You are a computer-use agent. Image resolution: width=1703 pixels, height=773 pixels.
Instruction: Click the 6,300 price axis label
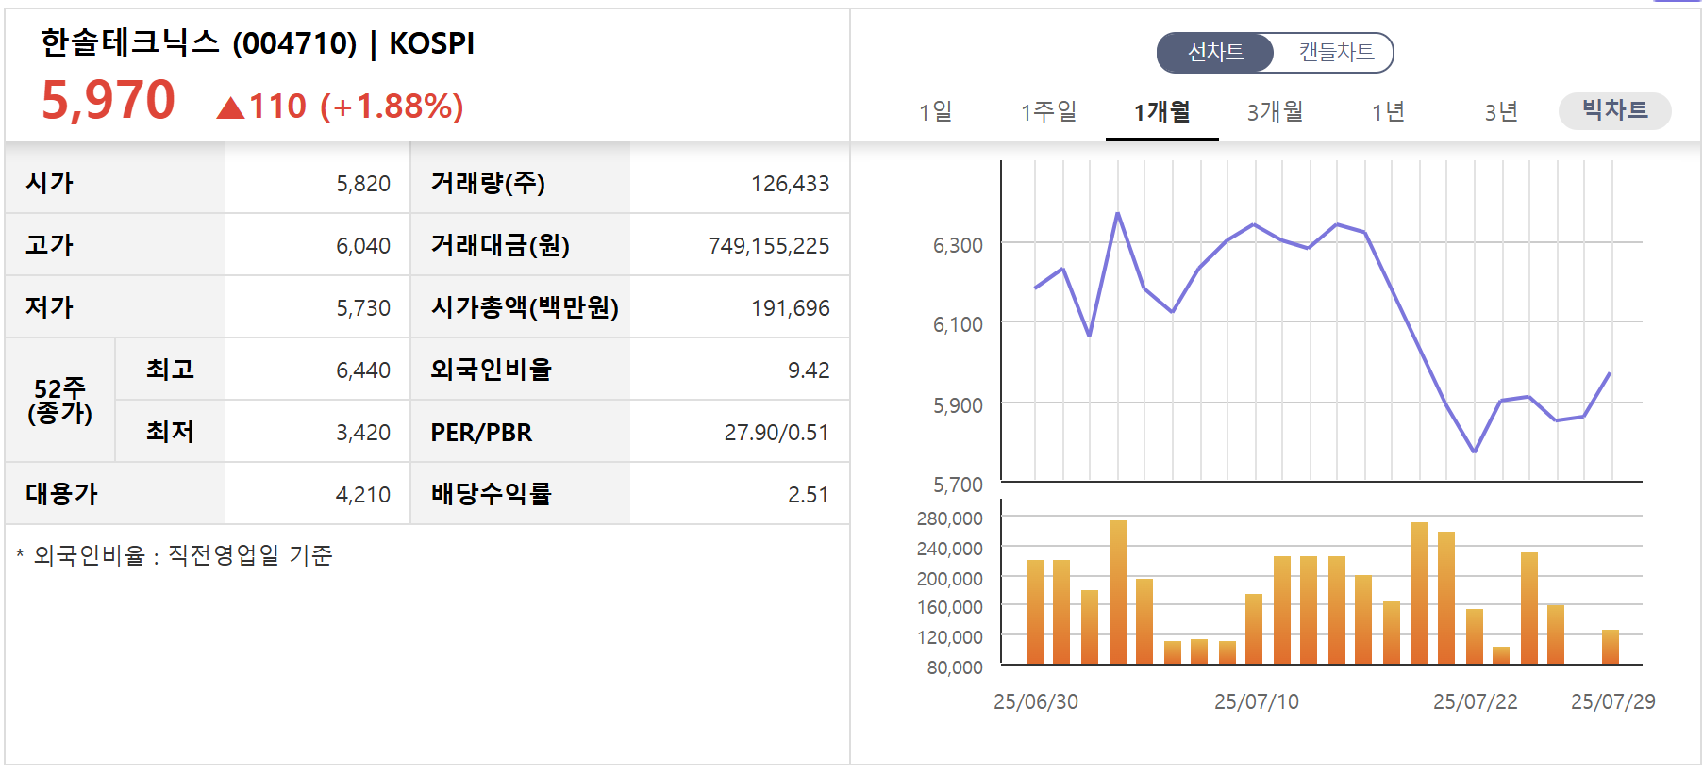[x=958, y=245]
